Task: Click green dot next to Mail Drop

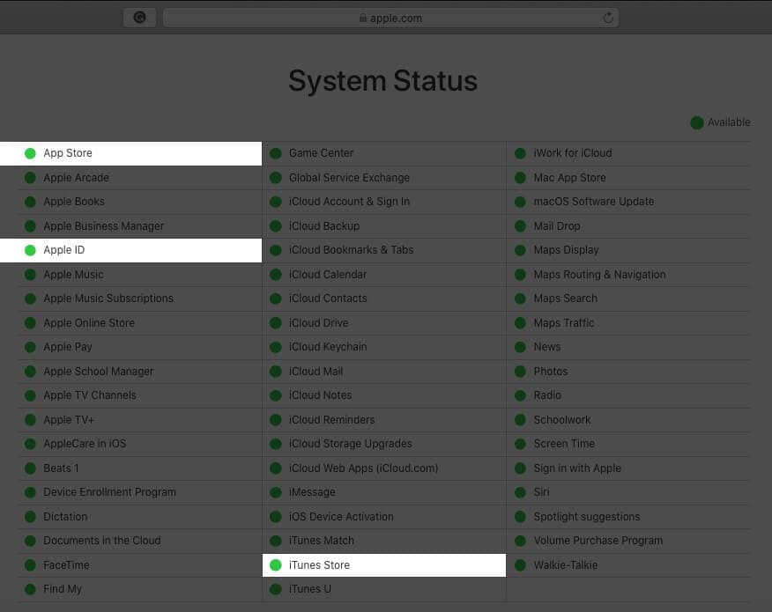Action: pos(521,226)
